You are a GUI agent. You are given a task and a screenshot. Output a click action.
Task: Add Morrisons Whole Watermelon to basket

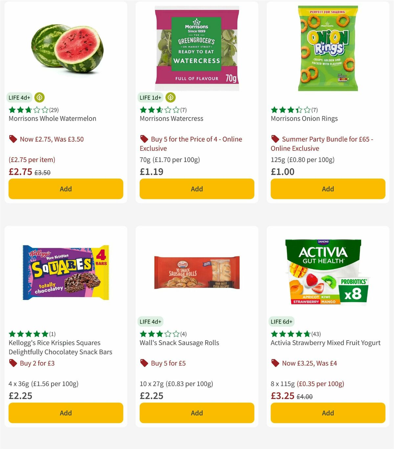point(66,189)
